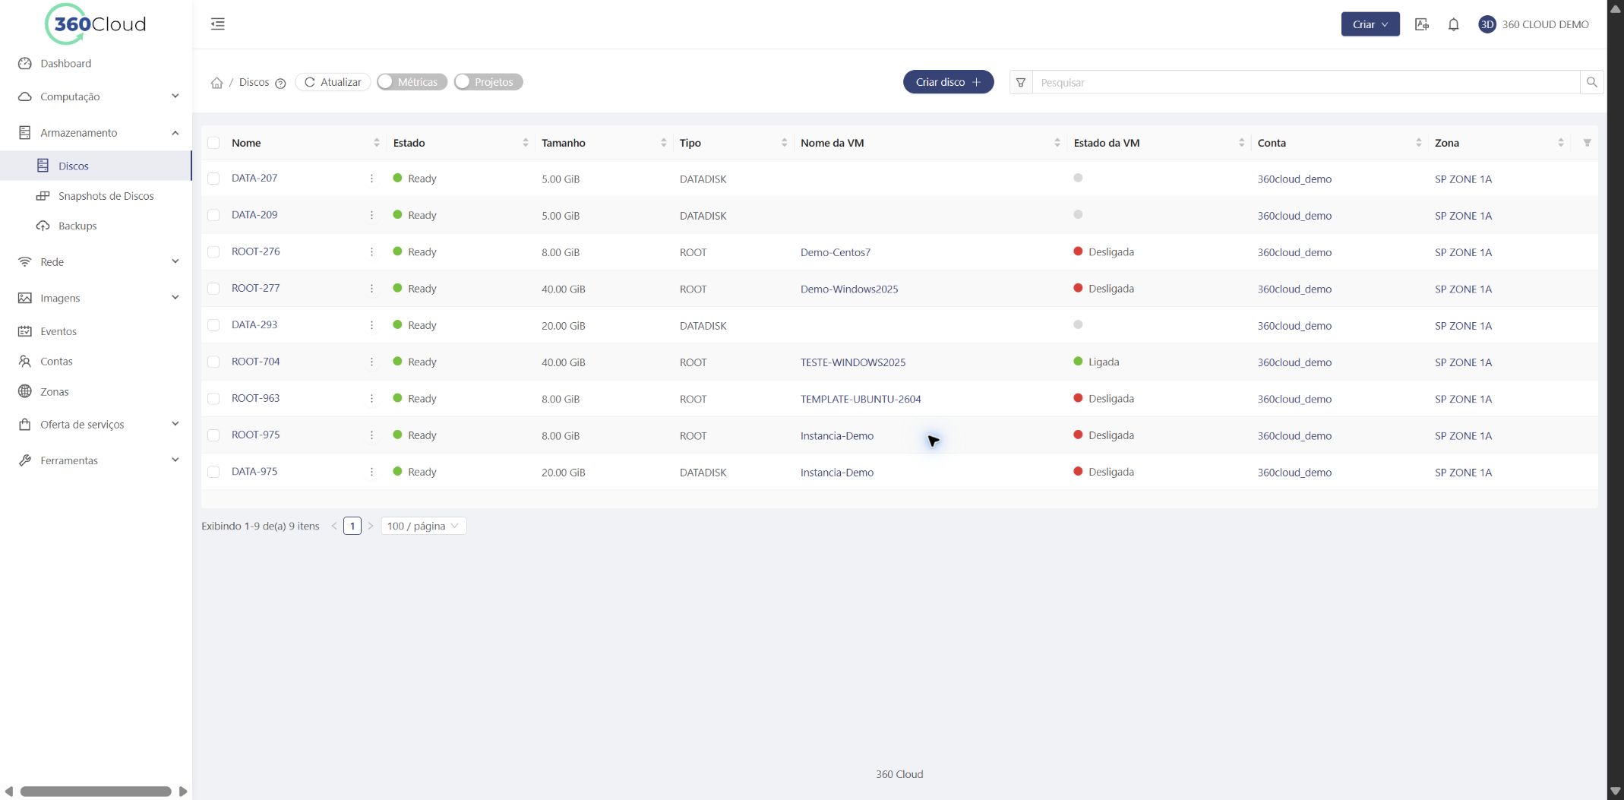Screen dimensions: 1624x800
Task: Toggle the Projetos switch
Action: click(488, 82)
